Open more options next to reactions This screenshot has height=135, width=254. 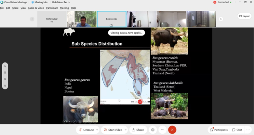(x=162, y=130)
